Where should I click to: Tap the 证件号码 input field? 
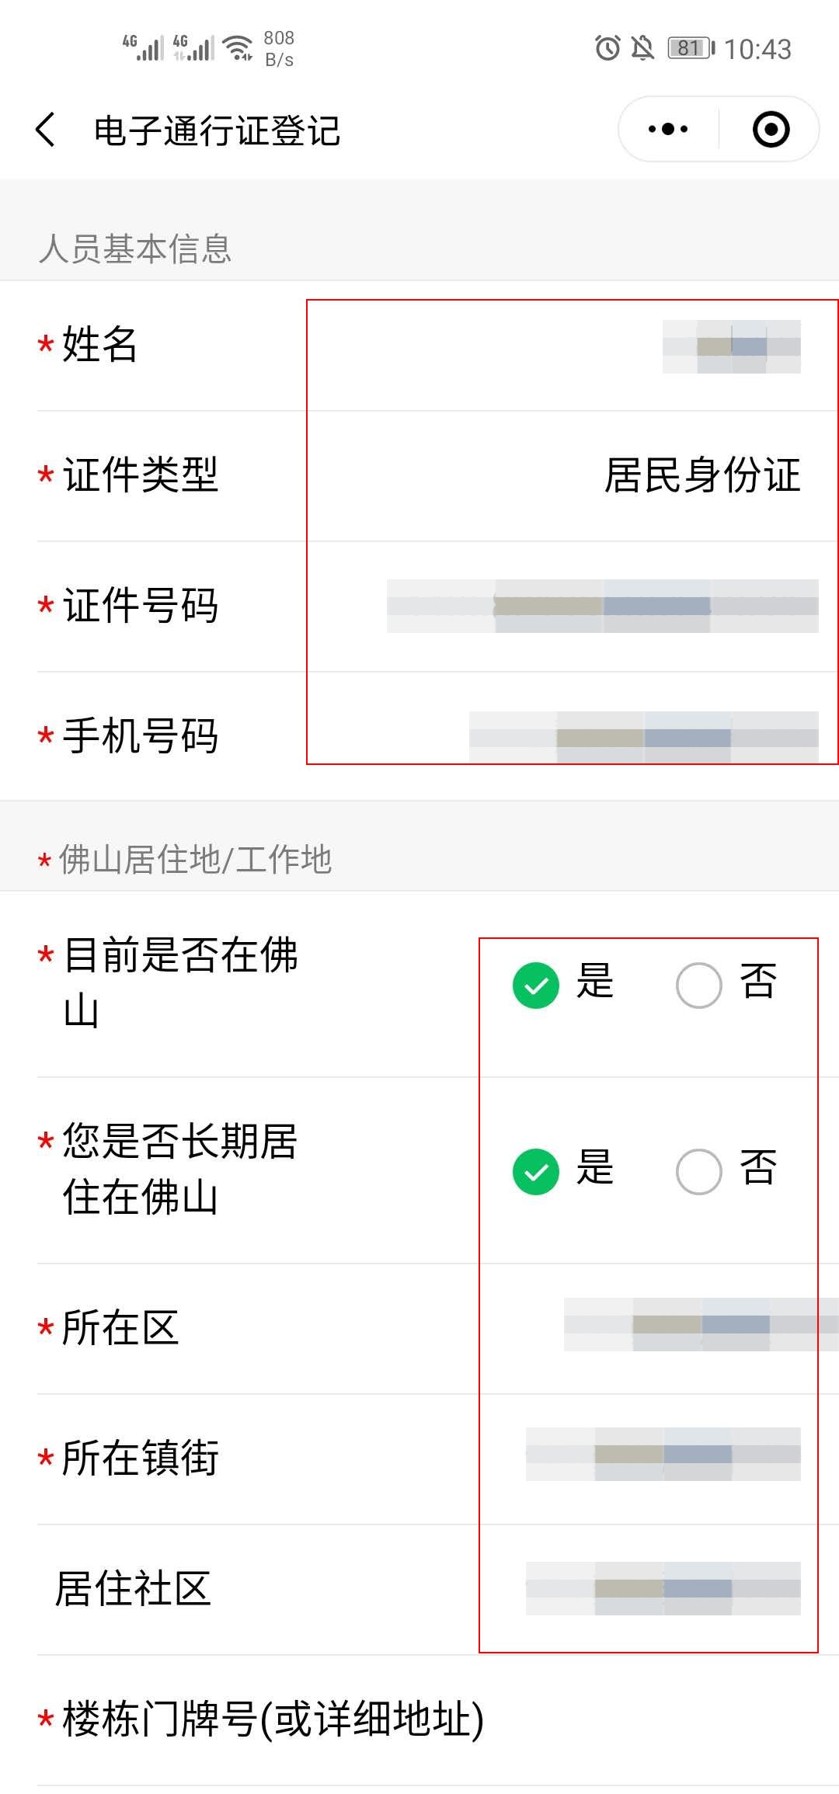(602, 606)
